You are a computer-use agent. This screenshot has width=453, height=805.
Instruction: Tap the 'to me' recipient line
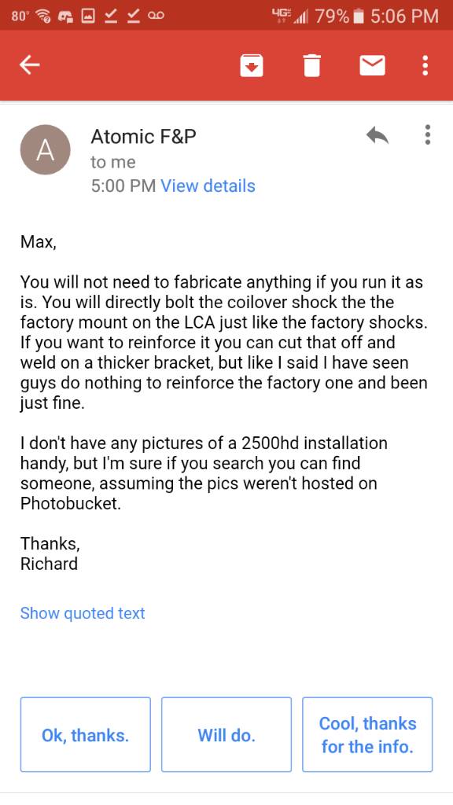click(x=113, y=162)
